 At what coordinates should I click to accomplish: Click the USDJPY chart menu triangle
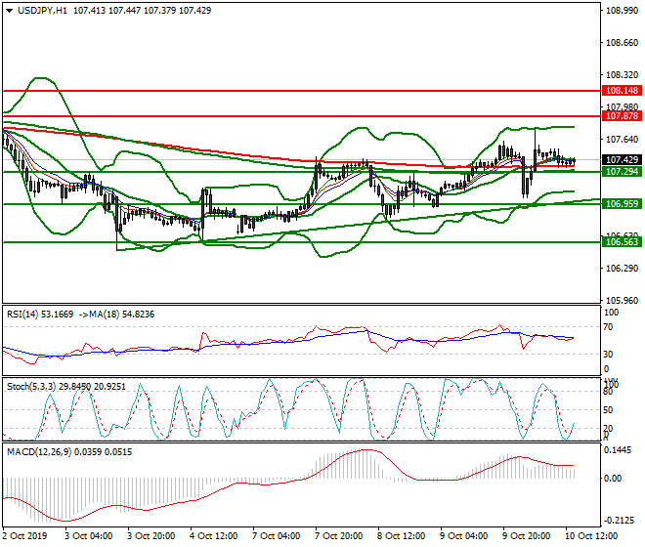coord(9,11)
